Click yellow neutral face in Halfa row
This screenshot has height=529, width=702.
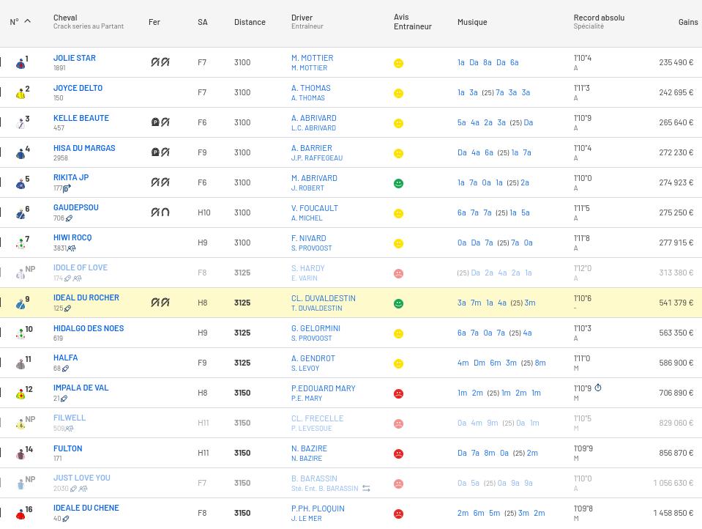pyautogui.click(x=398, y=363)
